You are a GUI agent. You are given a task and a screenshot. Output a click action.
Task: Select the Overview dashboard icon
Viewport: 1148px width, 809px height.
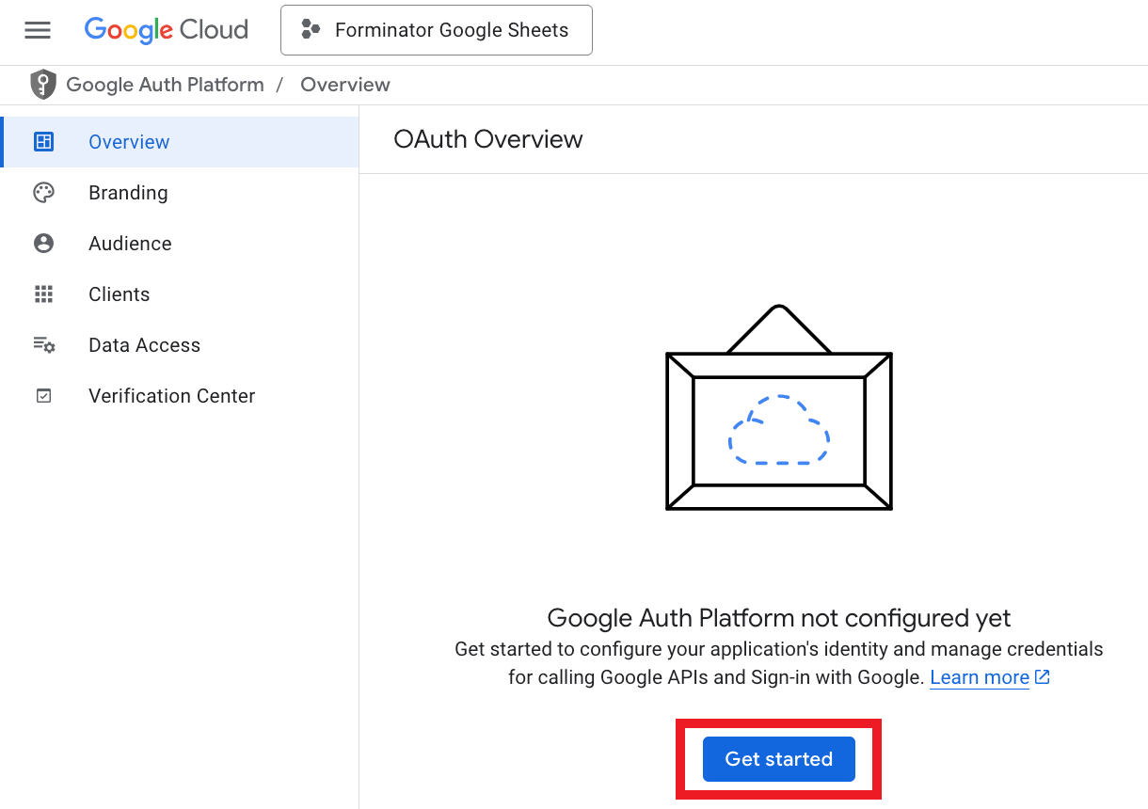coord(43,142)
